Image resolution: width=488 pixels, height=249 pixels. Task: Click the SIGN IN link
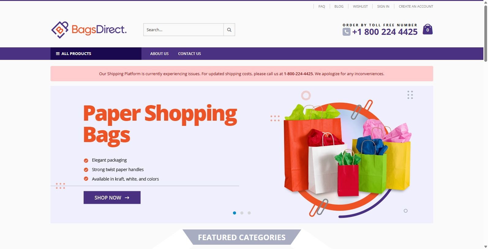click(x=383, y=6)
